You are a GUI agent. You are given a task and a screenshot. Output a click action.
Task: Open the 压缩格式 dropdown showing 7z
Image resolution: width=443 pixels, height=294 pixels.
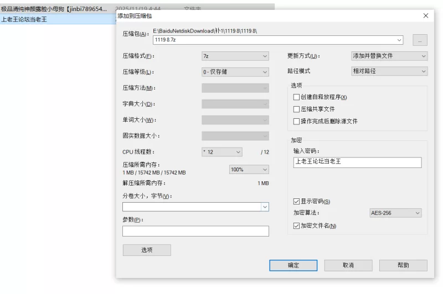pos(235,56)
